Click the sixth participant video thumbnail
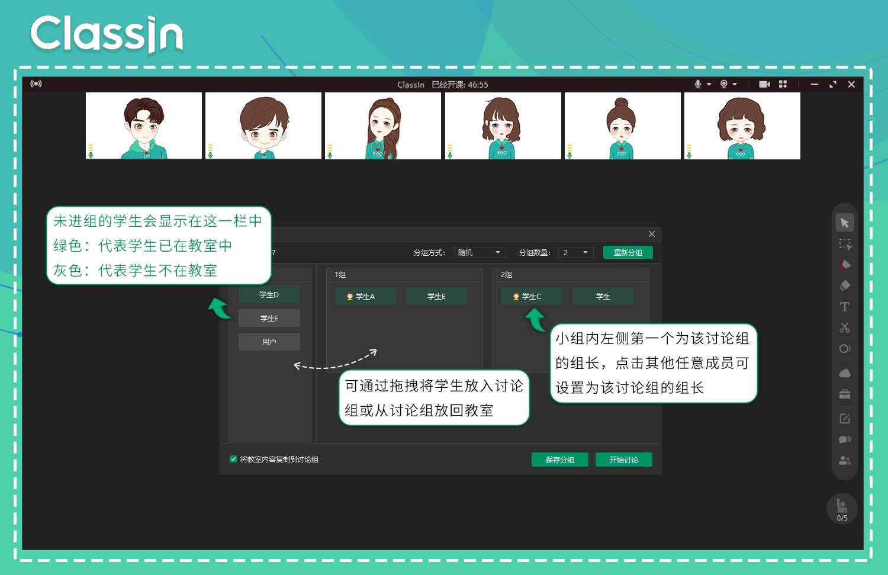 tap(742, 126)
